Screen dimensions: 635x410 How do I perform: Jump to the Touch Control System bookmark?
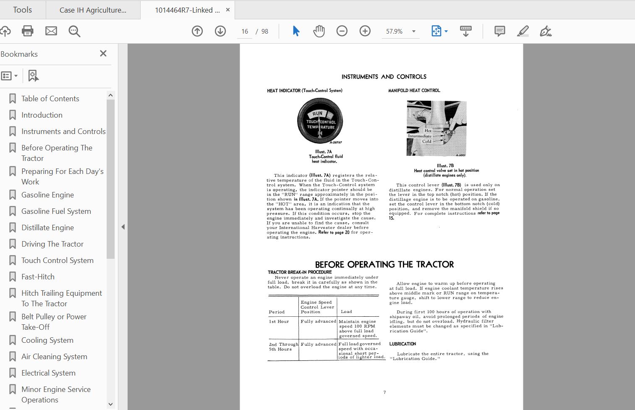57,260
